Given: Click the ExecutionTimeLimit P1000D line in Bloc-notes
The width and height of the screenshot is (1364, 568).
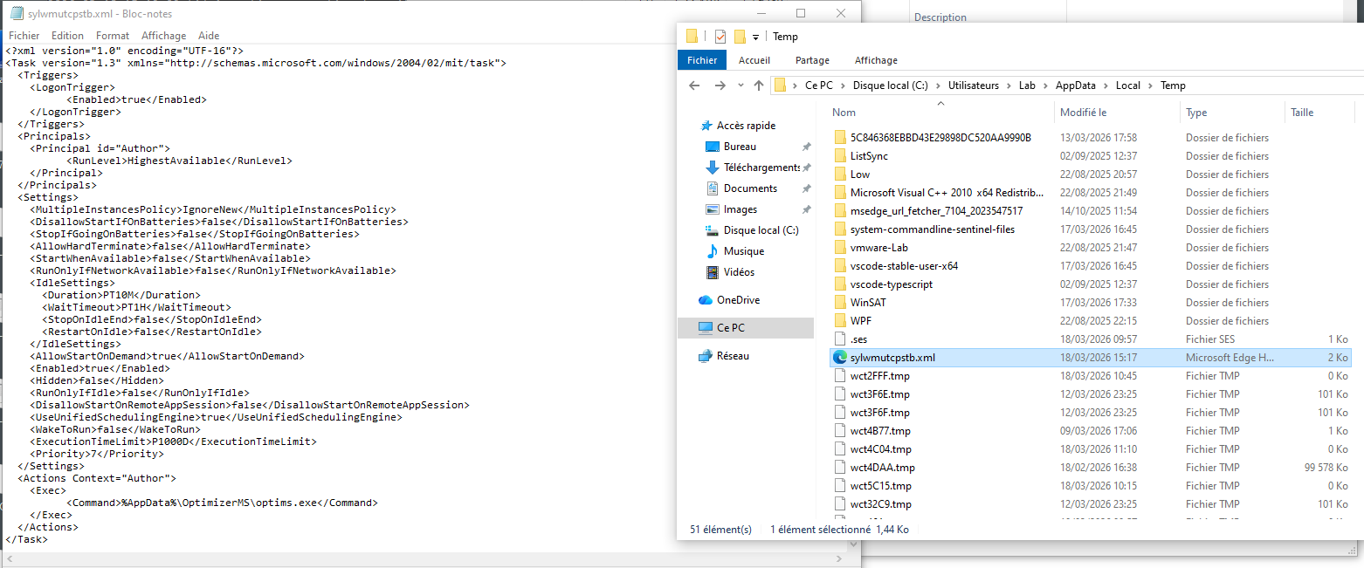Looking at the screenshot, I should click(174, 441).
